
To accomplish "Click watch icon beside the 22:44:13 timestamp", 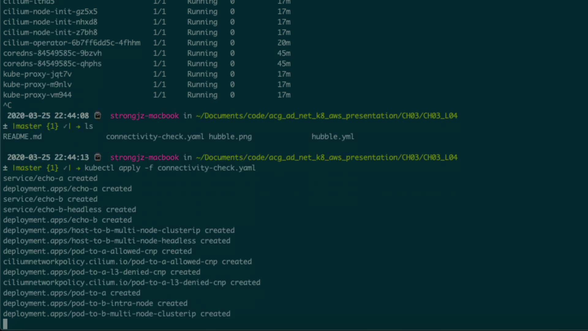I will pos(98,157).
